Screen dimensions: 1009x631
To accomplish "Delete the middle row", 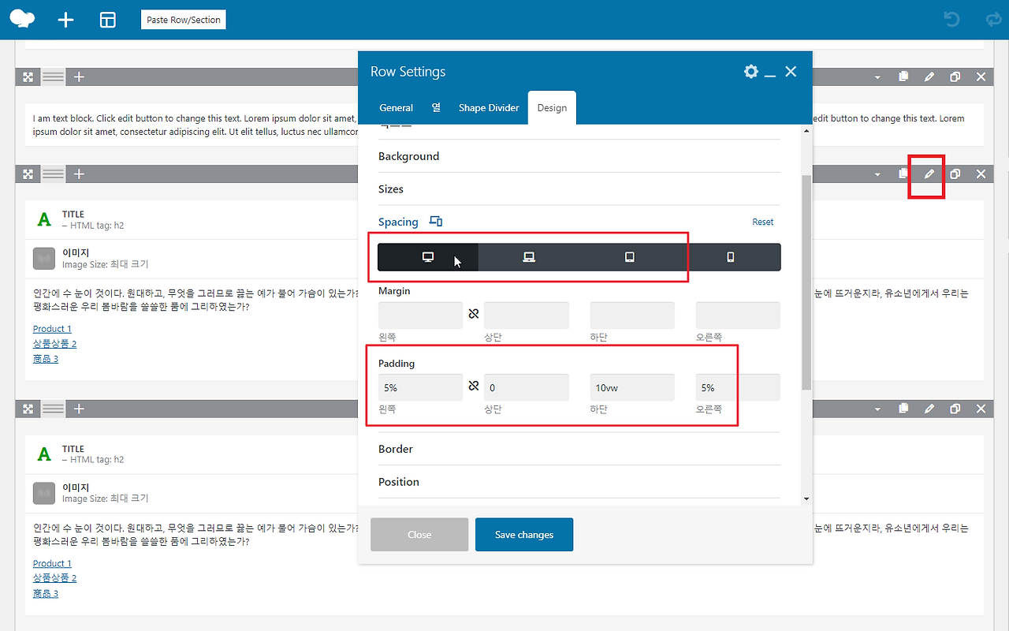I will click(x=981, y=174).
